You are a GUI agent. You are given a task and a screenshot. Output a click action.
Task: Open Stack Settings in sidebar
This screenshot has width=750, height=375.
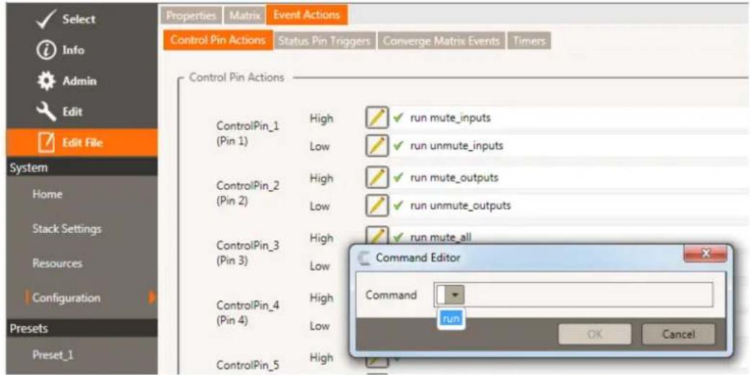(x=66, y=229)
